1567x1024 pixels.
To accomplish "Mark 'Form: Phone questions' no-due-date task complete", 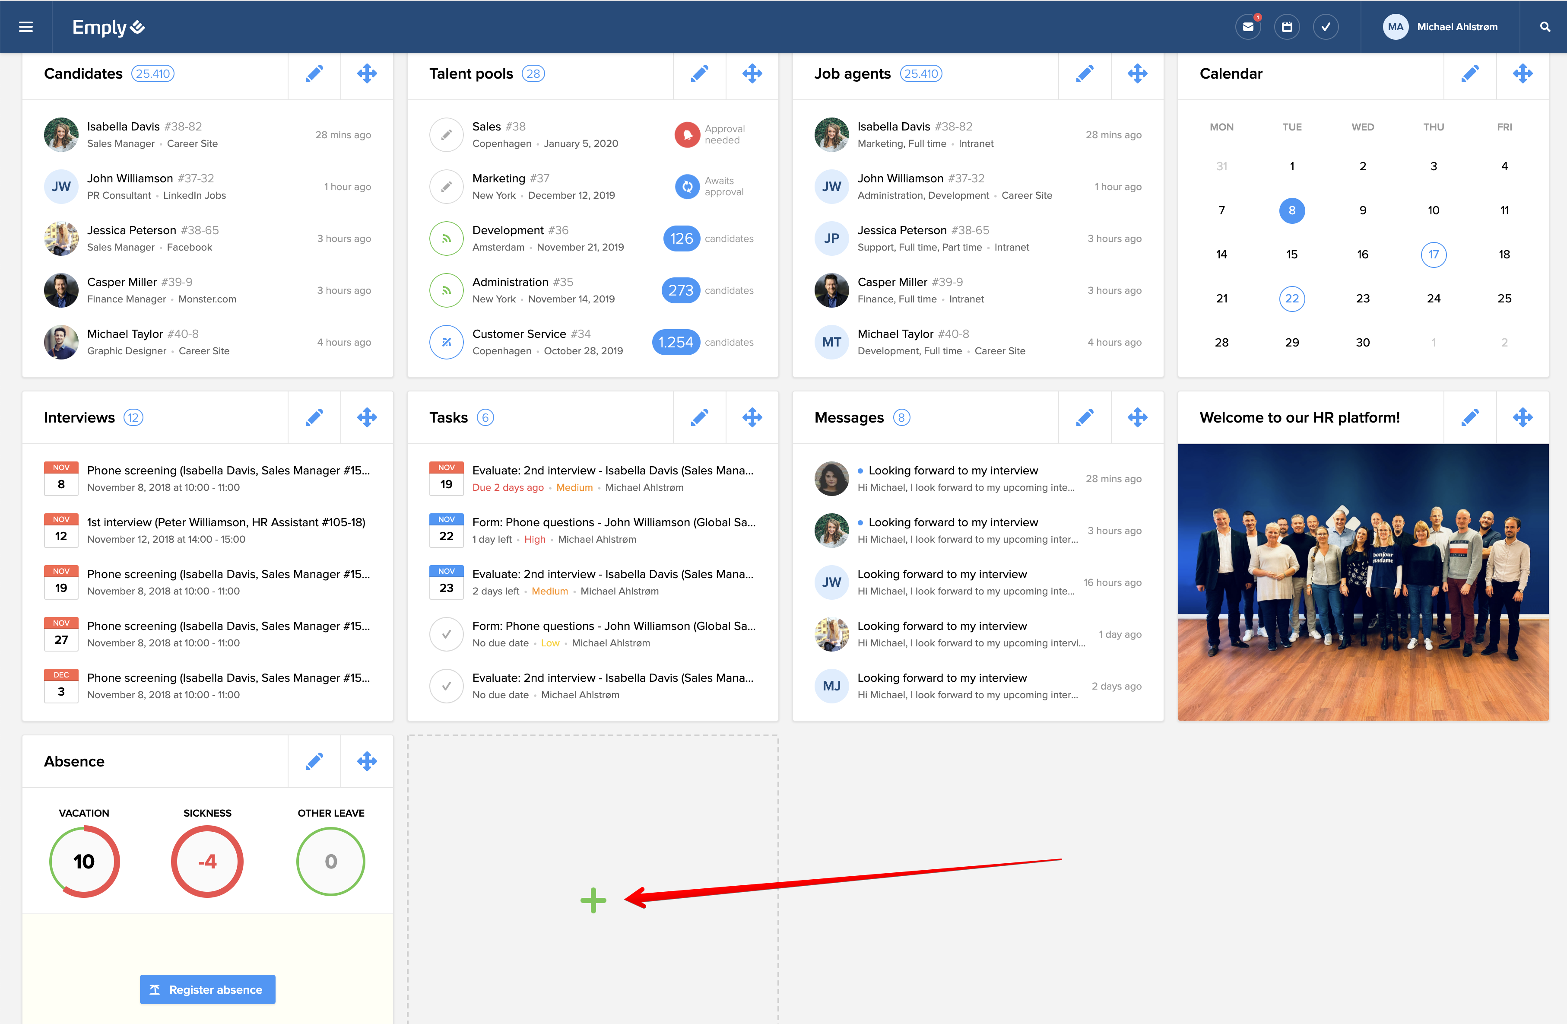I will click(x=447, y=634).
